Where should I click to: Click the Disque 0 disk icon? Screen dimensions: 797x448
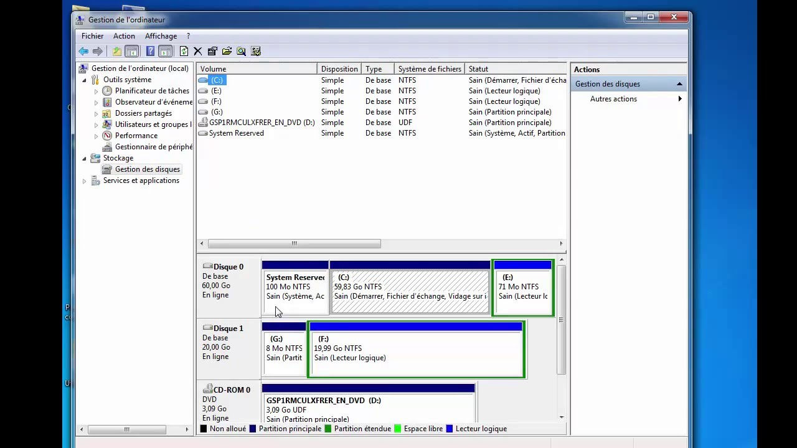tap(207, 266)
